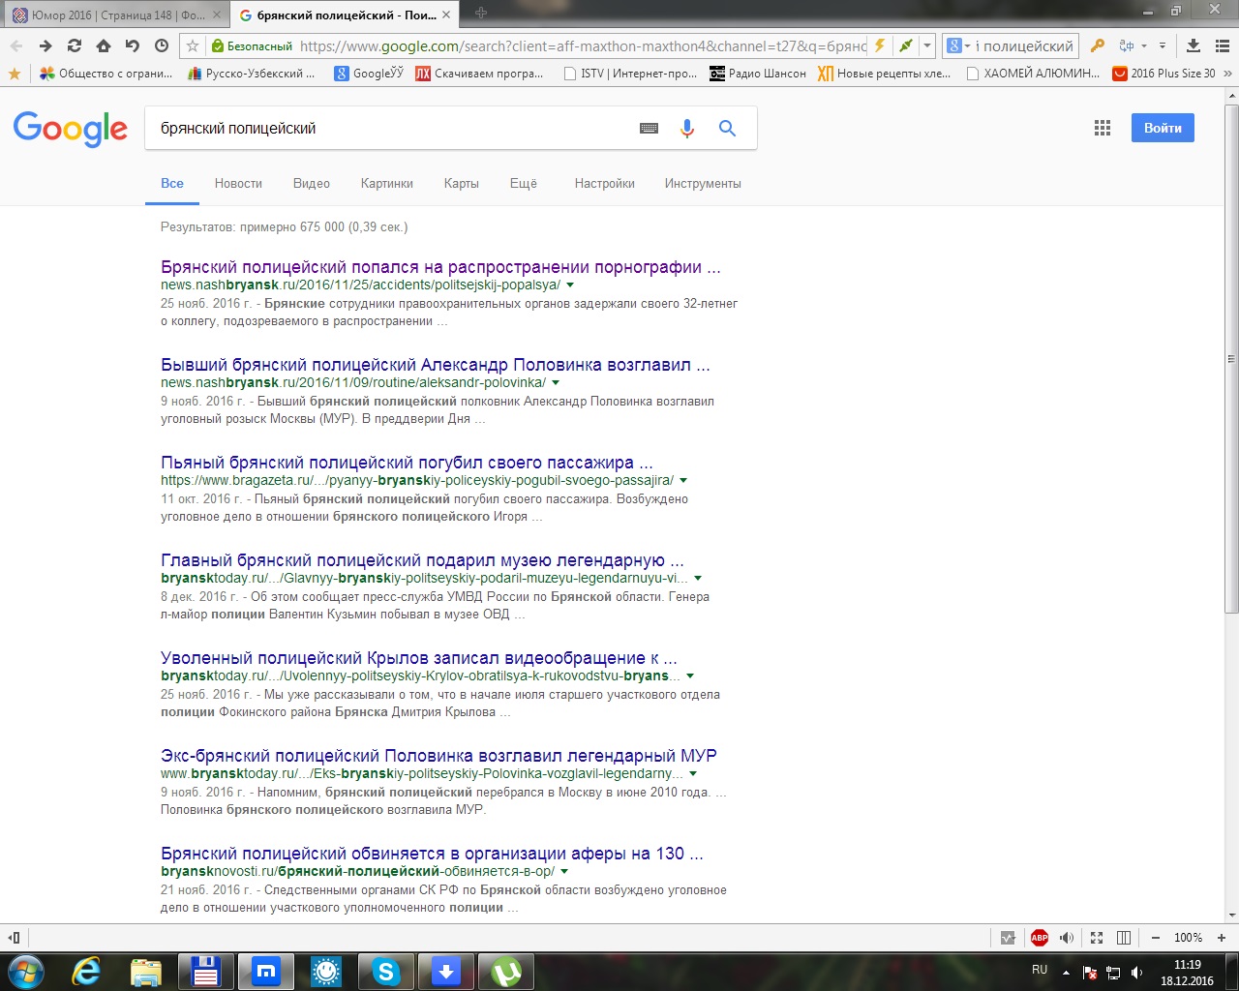The width and height of the screenshot is (1239, 991).
Task: Click the lightning bolt mode icon in address bar
Action: click(x=879, y=45)
